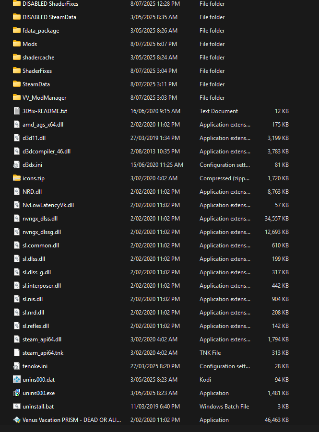Click the Mods folder date 8/07/2025 6:07 PM

[x=154, y=44]
